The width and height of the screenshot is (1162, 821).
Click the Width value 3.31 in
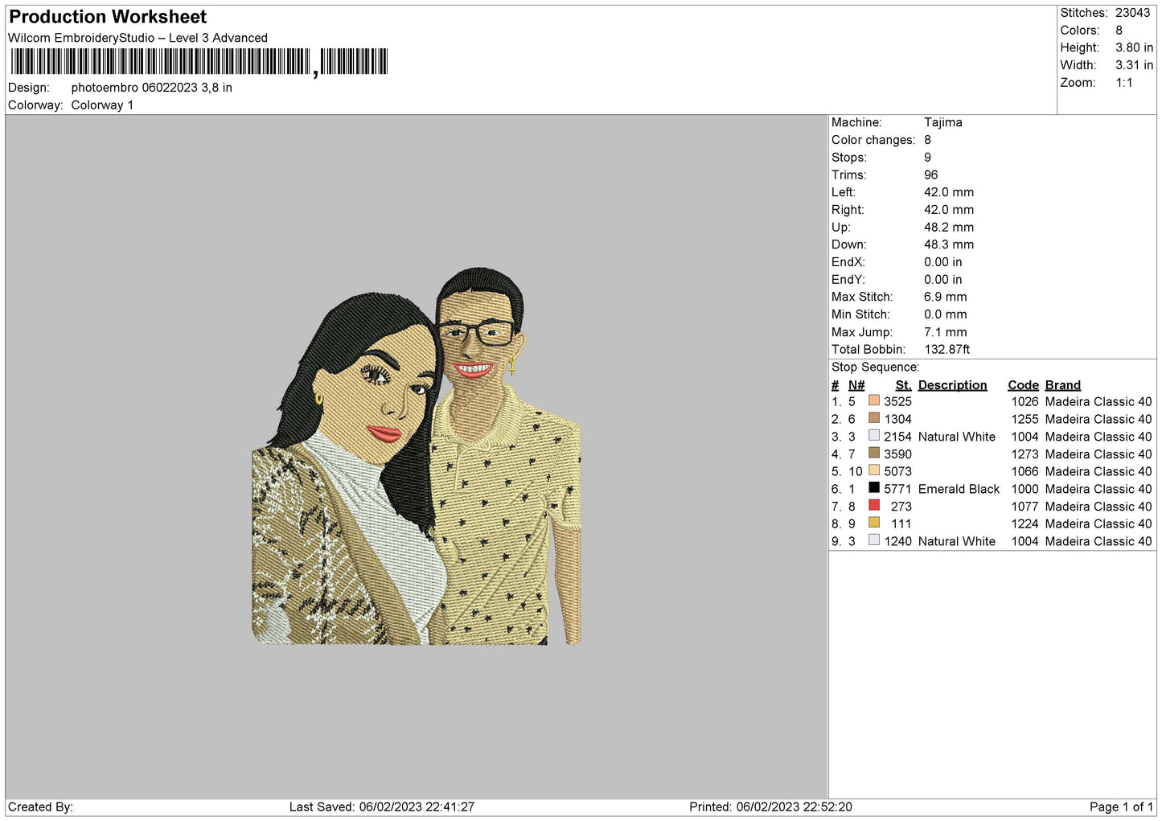point(1134,65)
